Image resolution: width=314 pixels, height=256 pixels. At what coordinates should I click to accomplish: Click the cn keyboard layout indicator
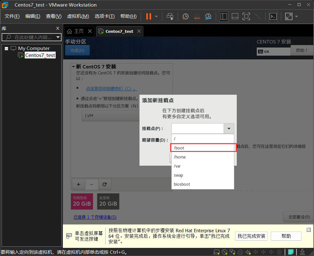[x=274, y=52]
